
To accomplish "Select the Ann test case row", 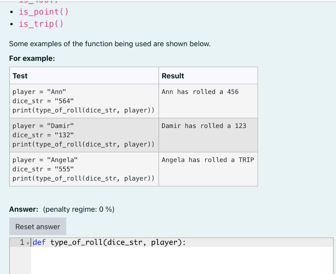I will [x=84, y=101].
